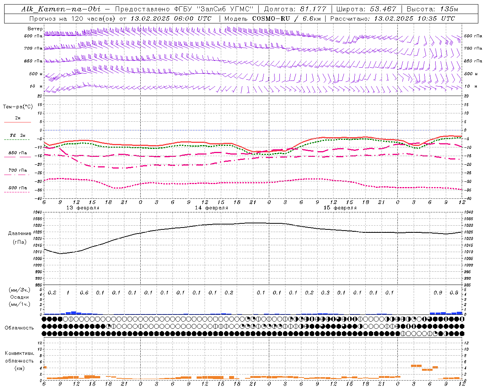Click the Осадки precipitation label
Image resolution: width=484 pixels, height=387 pixels.
click(x=20, y=297)
